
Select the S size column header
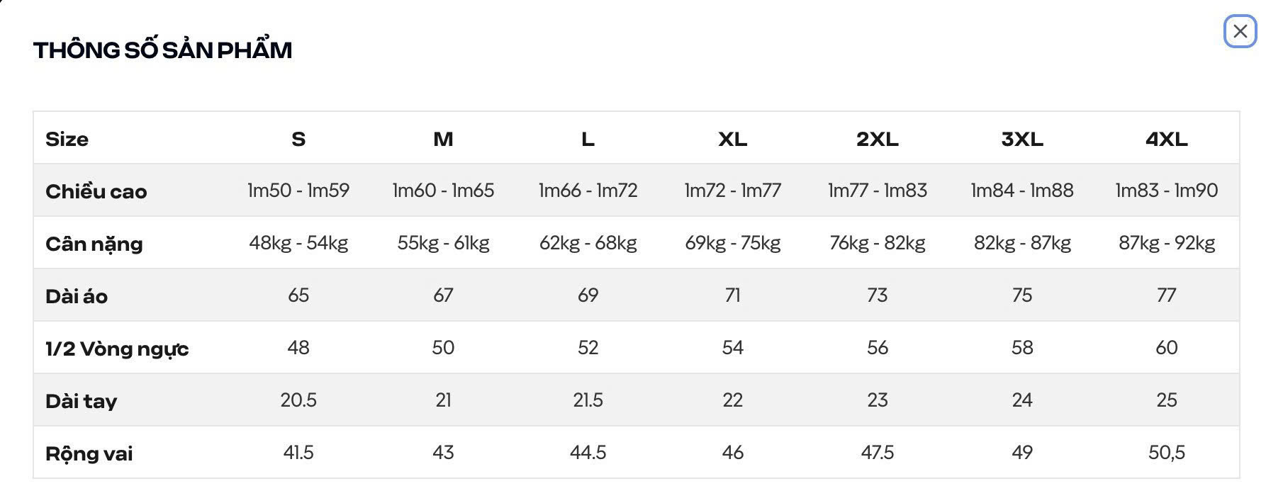[298, 139]
